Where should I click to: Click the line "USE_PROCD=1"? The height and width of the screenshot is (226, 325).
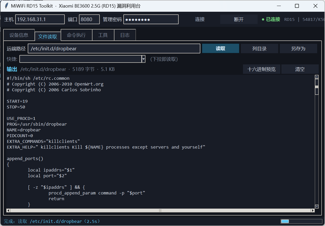[x=21, y=118]
